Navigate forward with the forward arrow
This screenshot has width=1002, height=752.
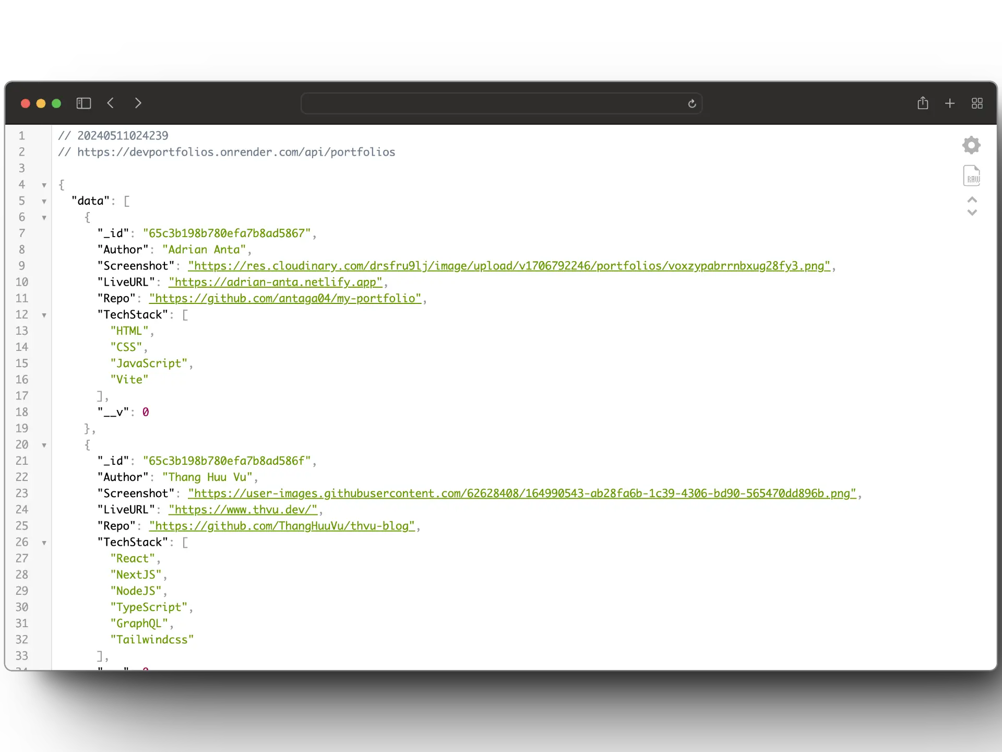coord(138,103)
